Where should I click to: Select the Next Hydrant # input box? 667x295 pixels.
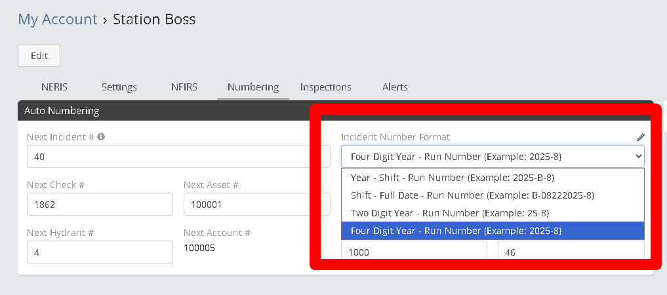coord(100,252)
